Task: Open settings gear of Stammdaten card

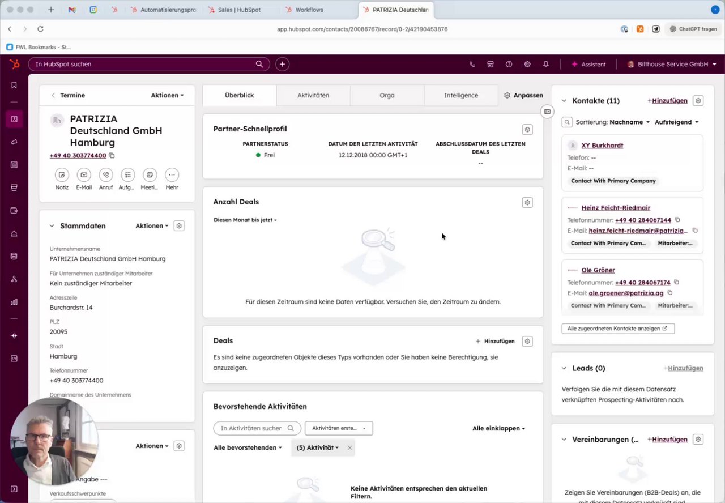Action: pos(179,226)
